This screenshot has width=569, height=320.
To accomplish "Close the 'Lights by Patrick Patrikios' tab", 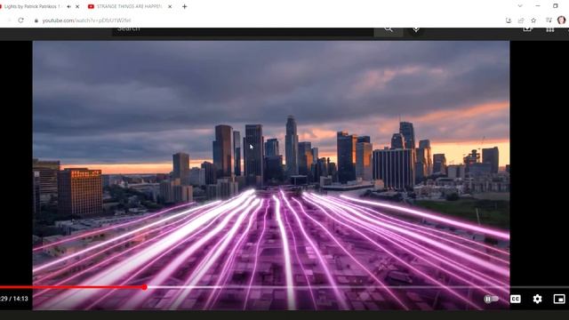I will [x=77, y=6].
